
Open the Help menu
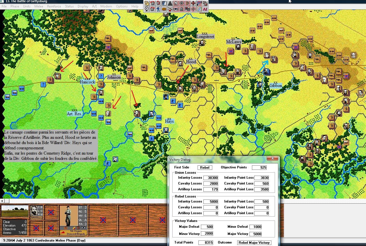point(135,6)
